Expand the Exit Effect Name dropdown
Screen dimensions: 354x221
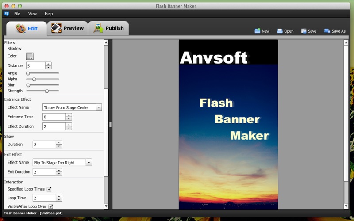89,163
